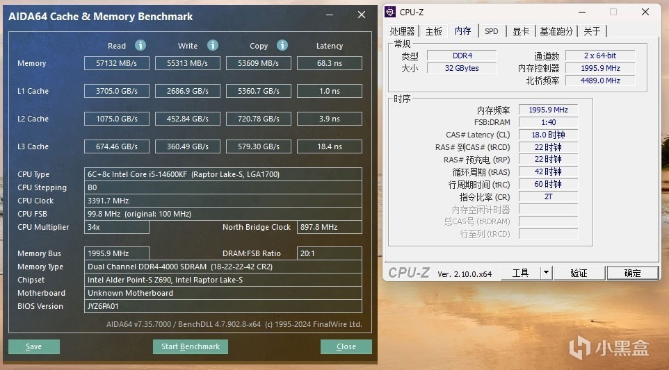Click the Unknown Motherboard field

point(223,293)
